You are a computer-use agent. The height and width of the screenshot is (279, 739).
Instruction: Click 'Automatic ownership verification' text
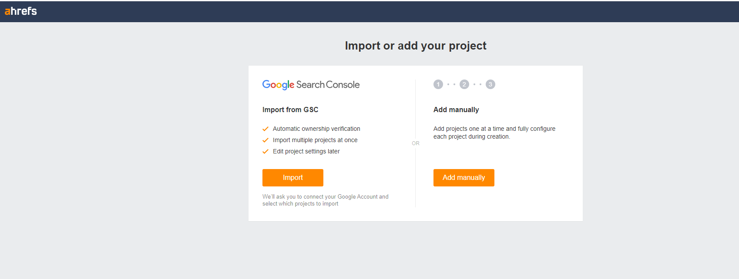tap(316, 129)
